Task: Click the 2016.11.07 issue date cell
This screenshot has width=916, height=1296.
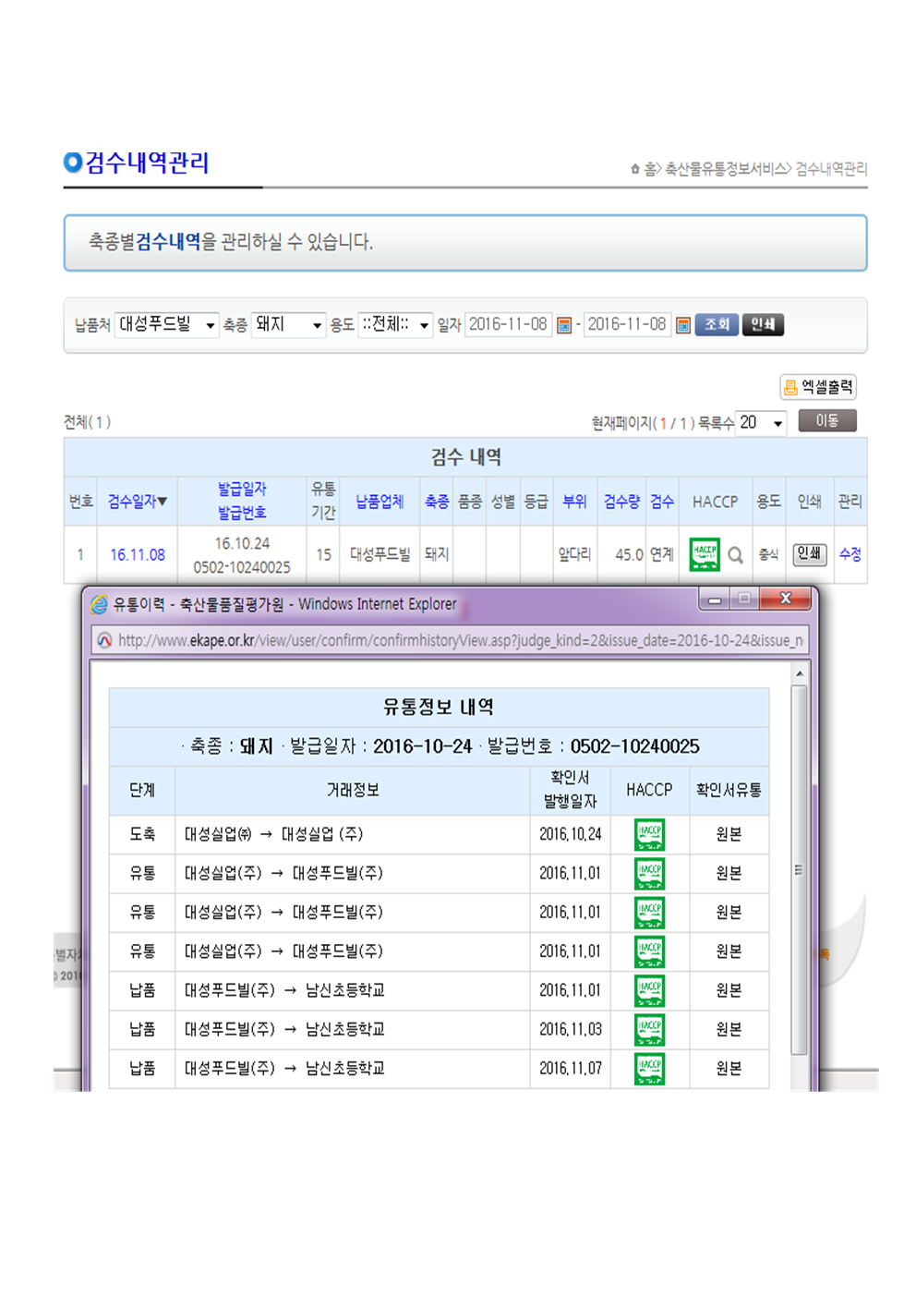Action: [571, 1069]
